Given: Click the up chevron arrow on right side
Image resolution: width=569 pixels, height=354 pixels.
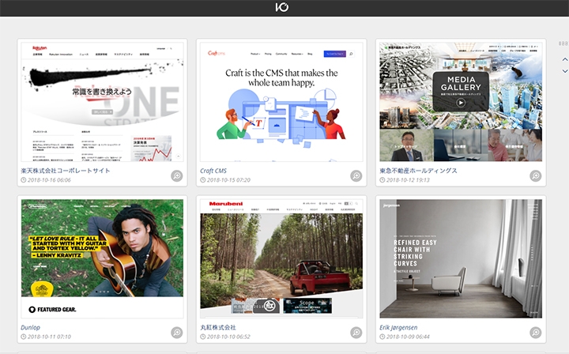Looking at the screenshot, I should pos(564,60).
